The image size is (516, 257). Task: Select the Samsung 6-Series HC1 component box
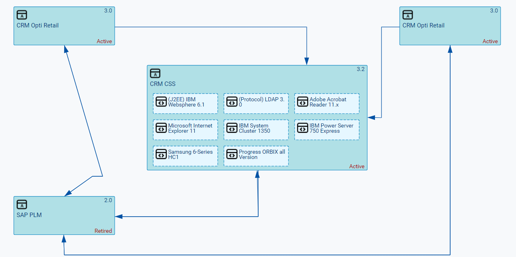[185, 155]
